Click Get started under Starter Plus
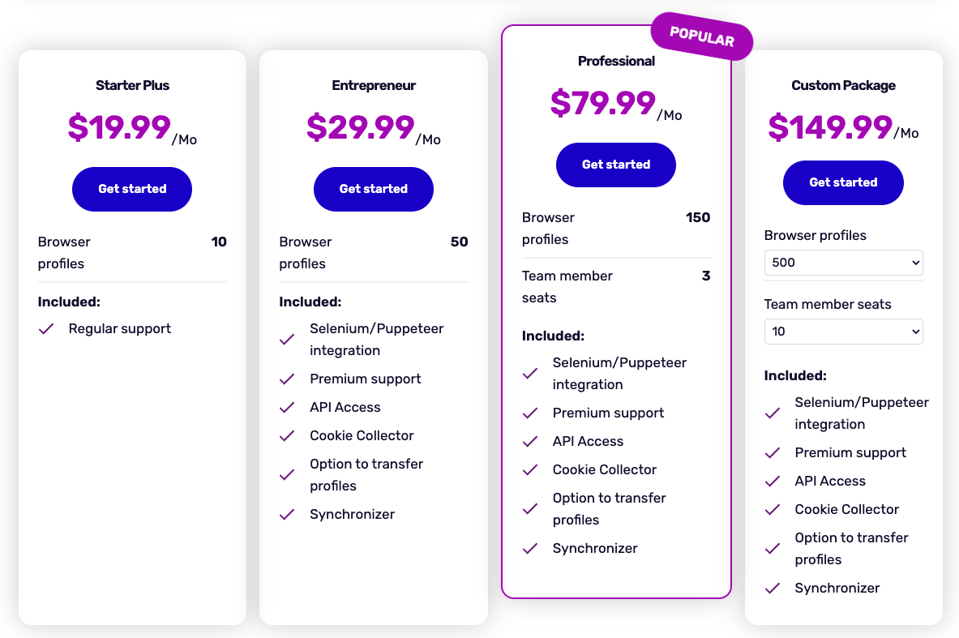 tap(132, 189)
